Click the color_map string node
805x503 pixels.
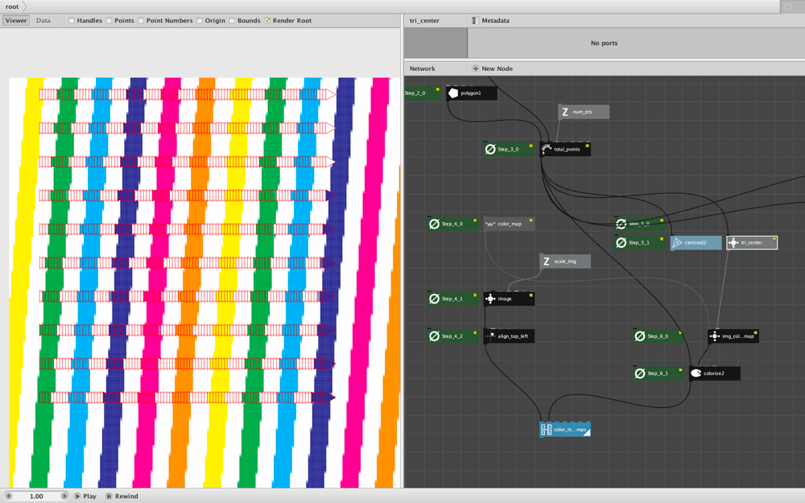coord(509,224)
